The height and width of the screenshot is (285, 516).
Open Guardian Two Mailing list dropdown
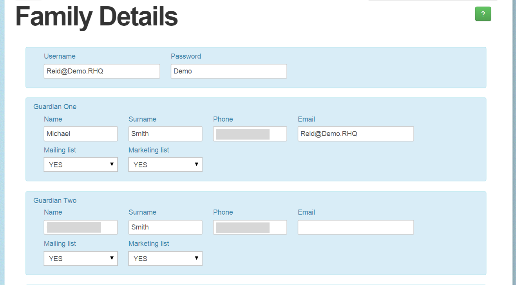[x=81, y=258]
